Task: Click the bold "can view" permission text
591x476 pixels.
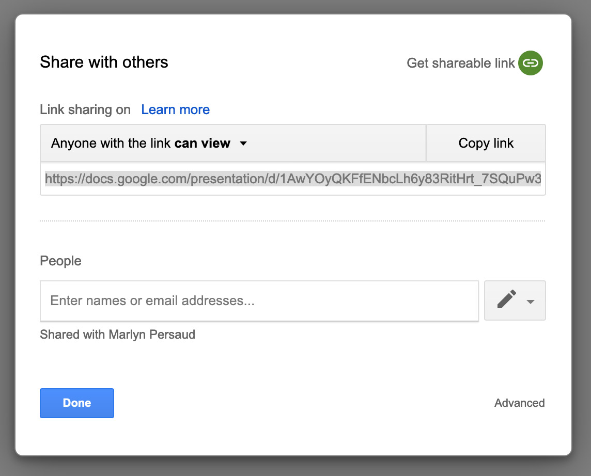Action: pos(202,143)
